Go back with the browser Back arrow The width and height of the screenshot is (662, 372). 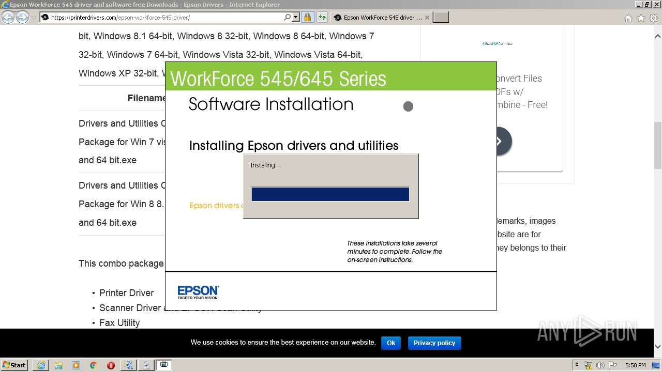pyautogui.click(x=8, y=17)
